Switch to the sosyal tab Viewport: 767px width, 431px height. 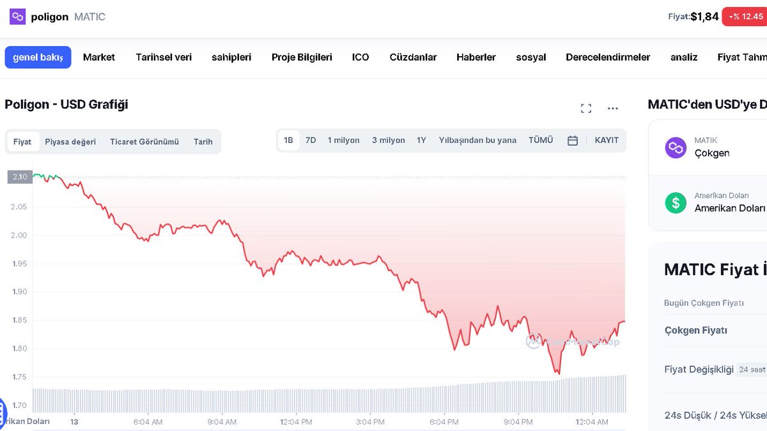531,57
